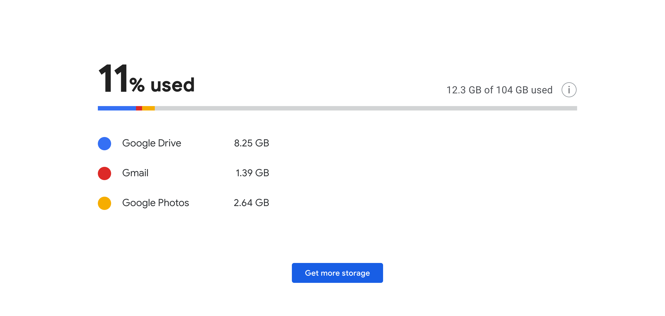Click the 8.25 GB Drive usage value

(252, 143)
